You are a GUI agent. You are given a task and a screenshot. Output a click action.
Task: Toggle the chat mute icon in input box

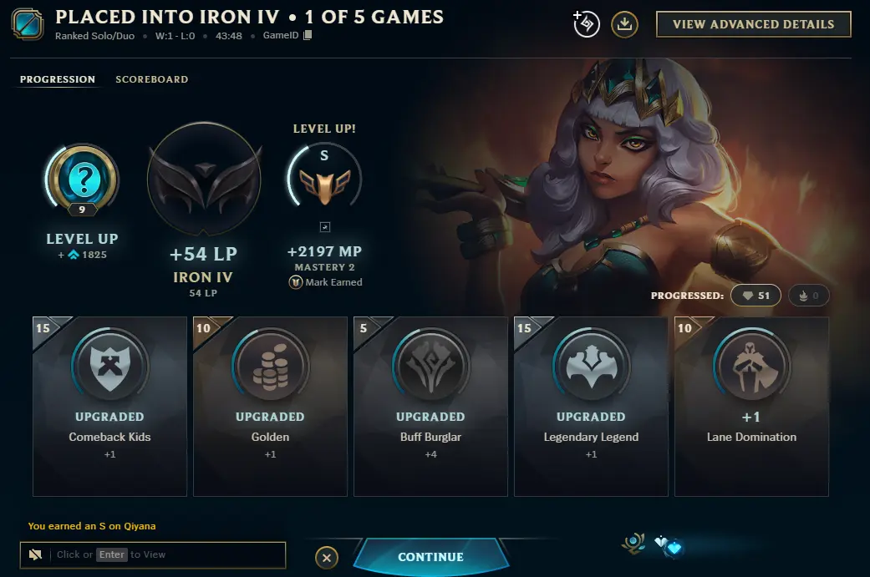35,554
